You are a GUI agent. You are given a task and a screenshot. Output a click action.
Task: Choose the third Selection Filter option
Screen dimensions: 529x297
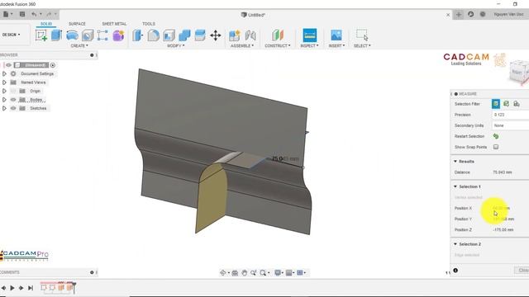[x=517, y=104]
